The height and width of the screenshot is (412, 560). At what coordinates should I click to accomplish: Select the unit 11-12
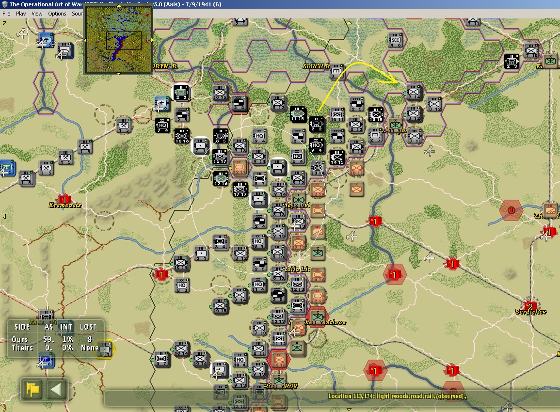[278, 338]
